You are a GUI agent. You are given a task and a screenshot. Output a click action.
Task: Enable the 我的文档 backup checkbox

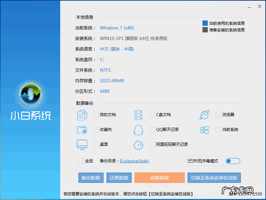tap(95, 115)
